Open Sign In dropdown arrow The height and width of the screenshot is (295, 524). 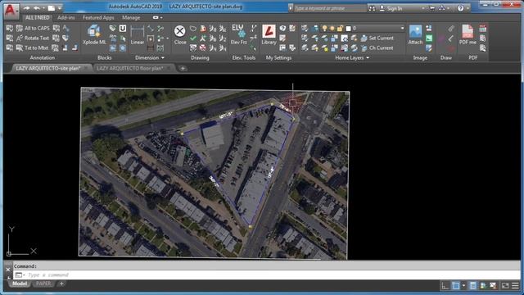pos(422,8)
